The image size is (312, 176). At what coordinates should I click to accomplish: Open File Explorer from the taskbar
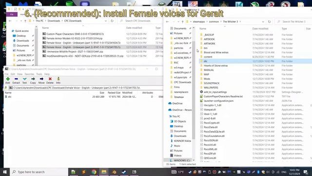tap(104, 172)
